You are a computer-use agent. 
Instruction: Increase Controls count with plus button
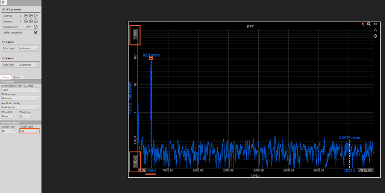pos(31,16)
